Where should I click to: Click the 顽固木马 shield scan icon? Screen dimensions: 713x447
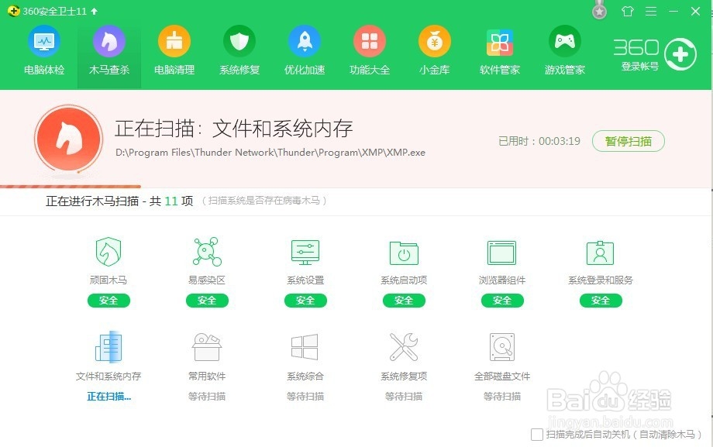pyautogui.click(x=108, y=252)
